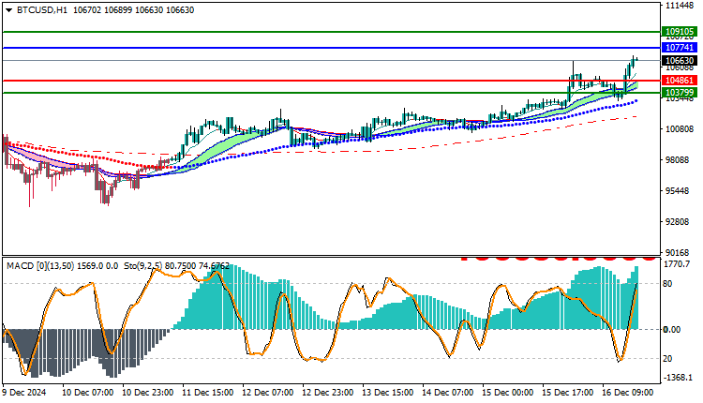Viewport: 703px width, 403px height.
Task: Open the chart menu triangle beside BTCUSD,H1
Action: click(x=9, y=10)
